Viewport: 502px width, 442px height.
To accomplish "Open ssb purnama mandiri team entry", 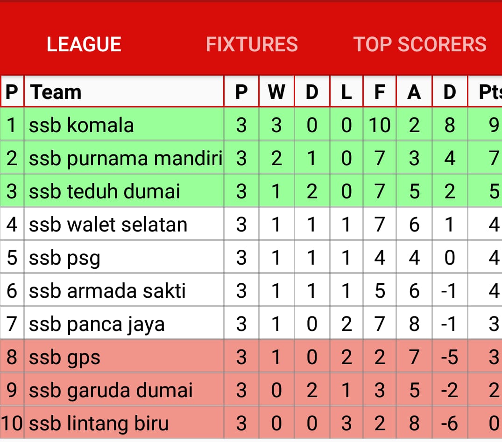I will point(125,158).
